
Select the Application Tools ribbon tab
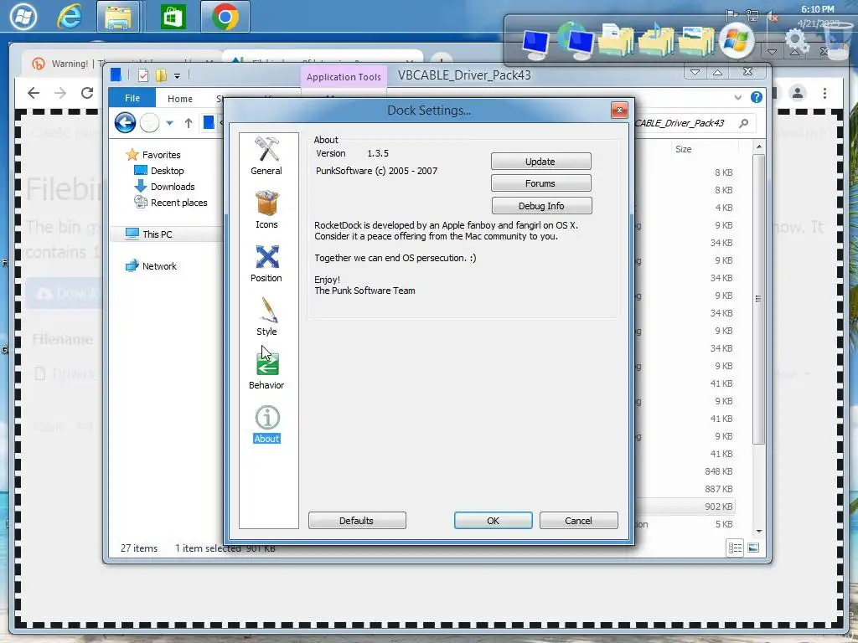[344, 77]
